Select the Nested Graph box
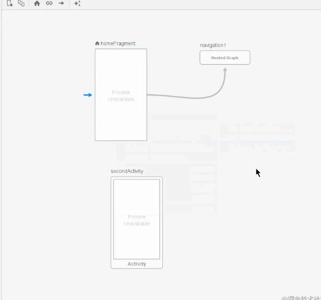321x300 pixels. [224, 58]
